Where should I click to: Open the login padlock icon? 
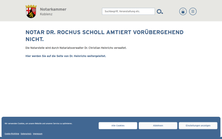[x=183, y=11]
